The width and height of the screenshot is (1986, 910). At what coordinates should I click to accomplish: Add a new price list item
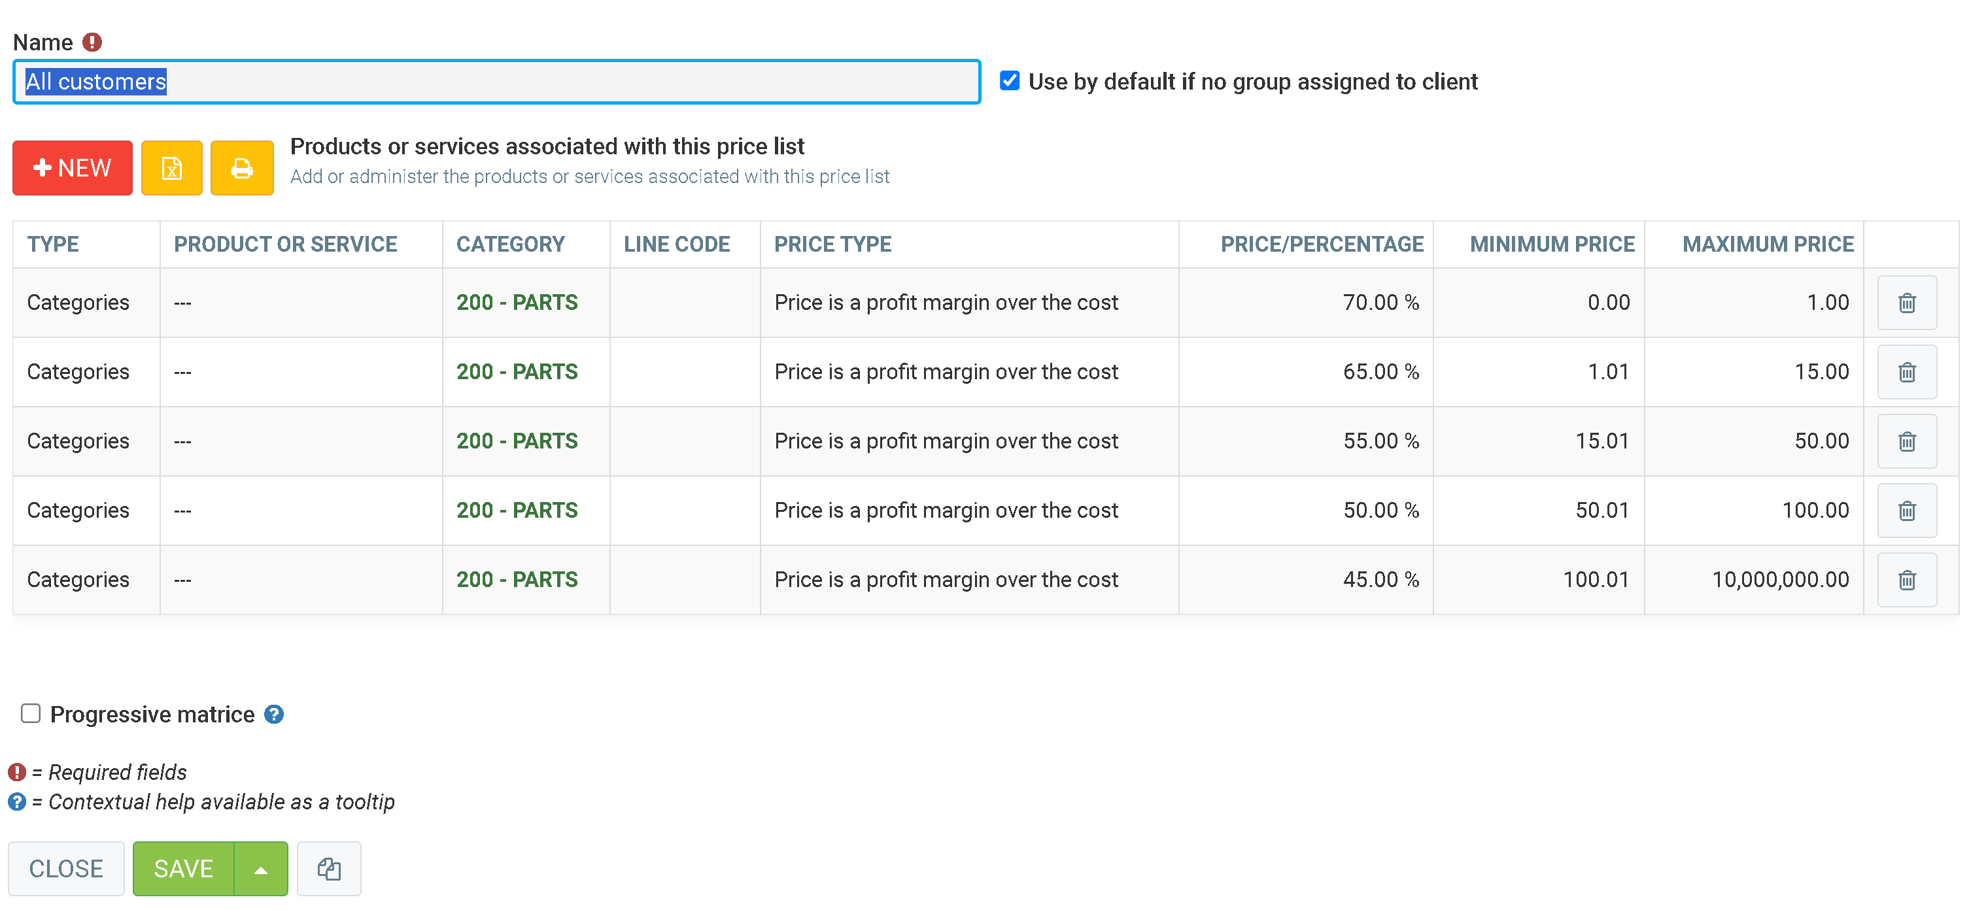click(x=73, y=168)
